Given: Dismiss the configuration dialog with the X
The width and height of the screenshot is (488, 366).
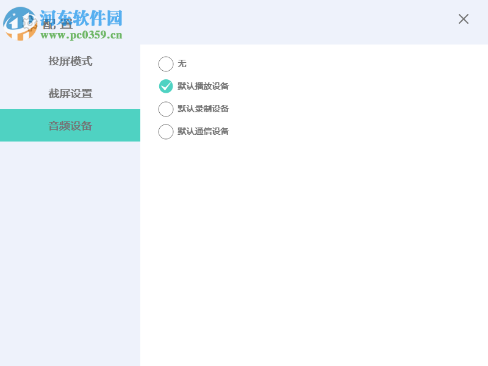Looking at the screenshot, I should 464,19.
